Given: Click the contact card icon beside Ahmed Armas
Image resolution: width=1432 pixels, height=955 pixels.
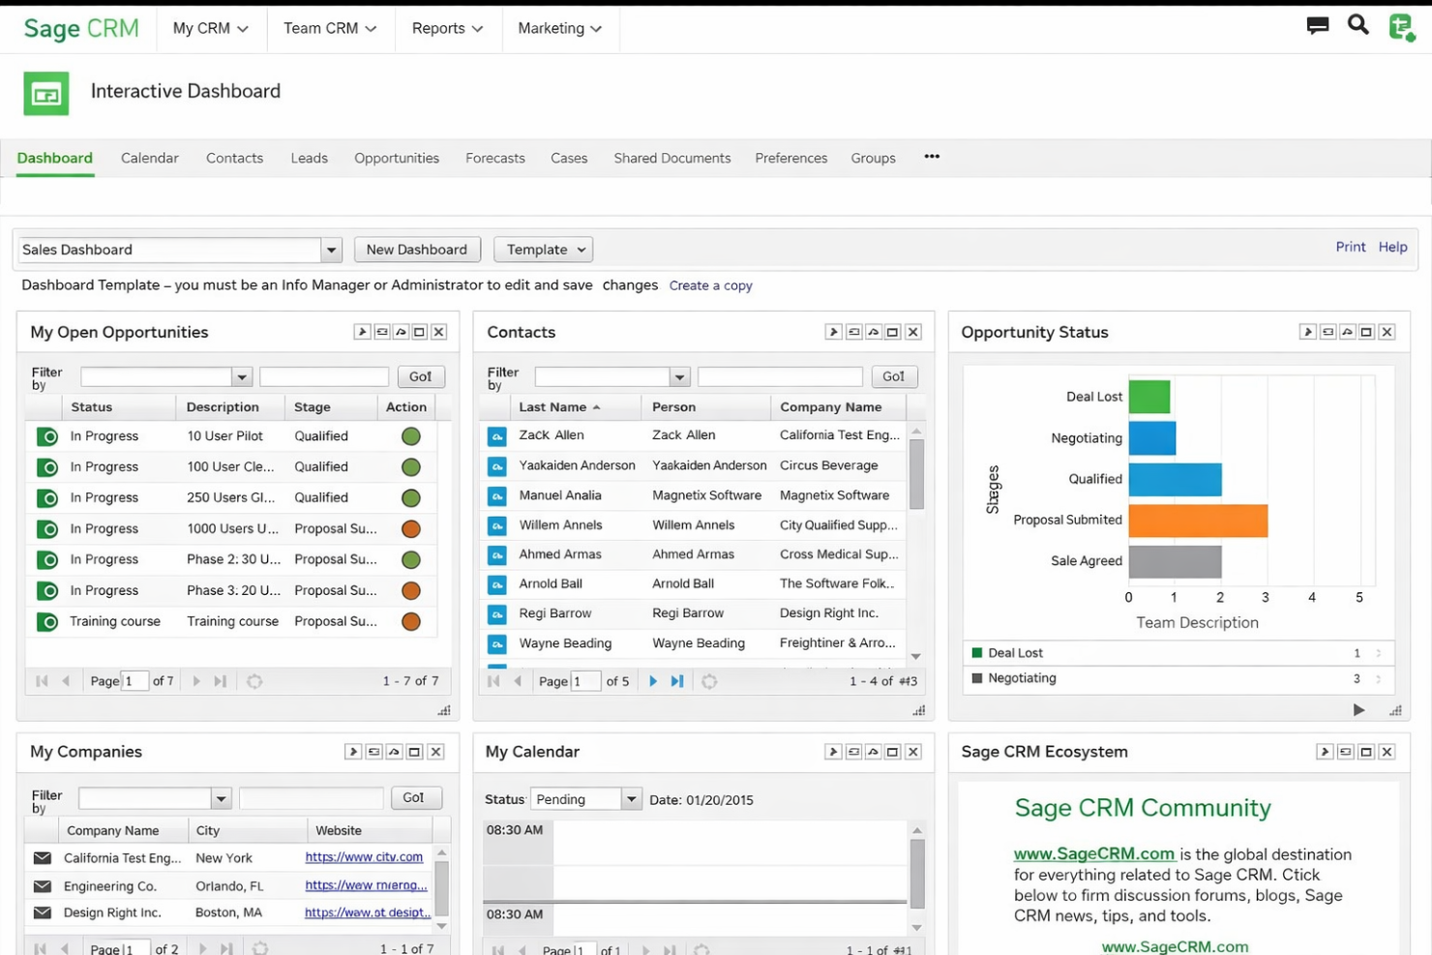Looking at the screenshot, I should [496, 554].
